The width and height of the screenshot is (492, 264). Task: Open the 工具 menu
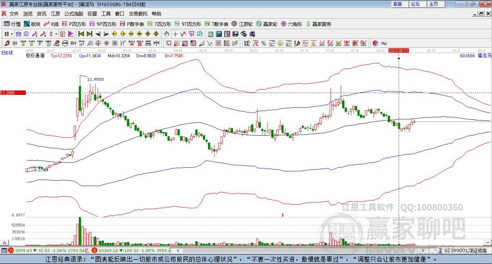[106, 14]
